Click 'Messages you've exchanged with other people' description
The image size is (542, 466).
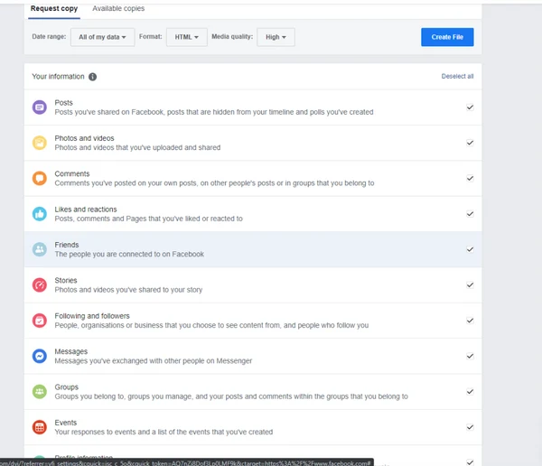coord(154,361)
